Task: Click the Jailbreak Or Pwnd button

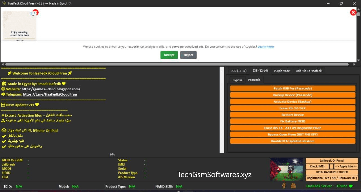Action: [332, 161]
